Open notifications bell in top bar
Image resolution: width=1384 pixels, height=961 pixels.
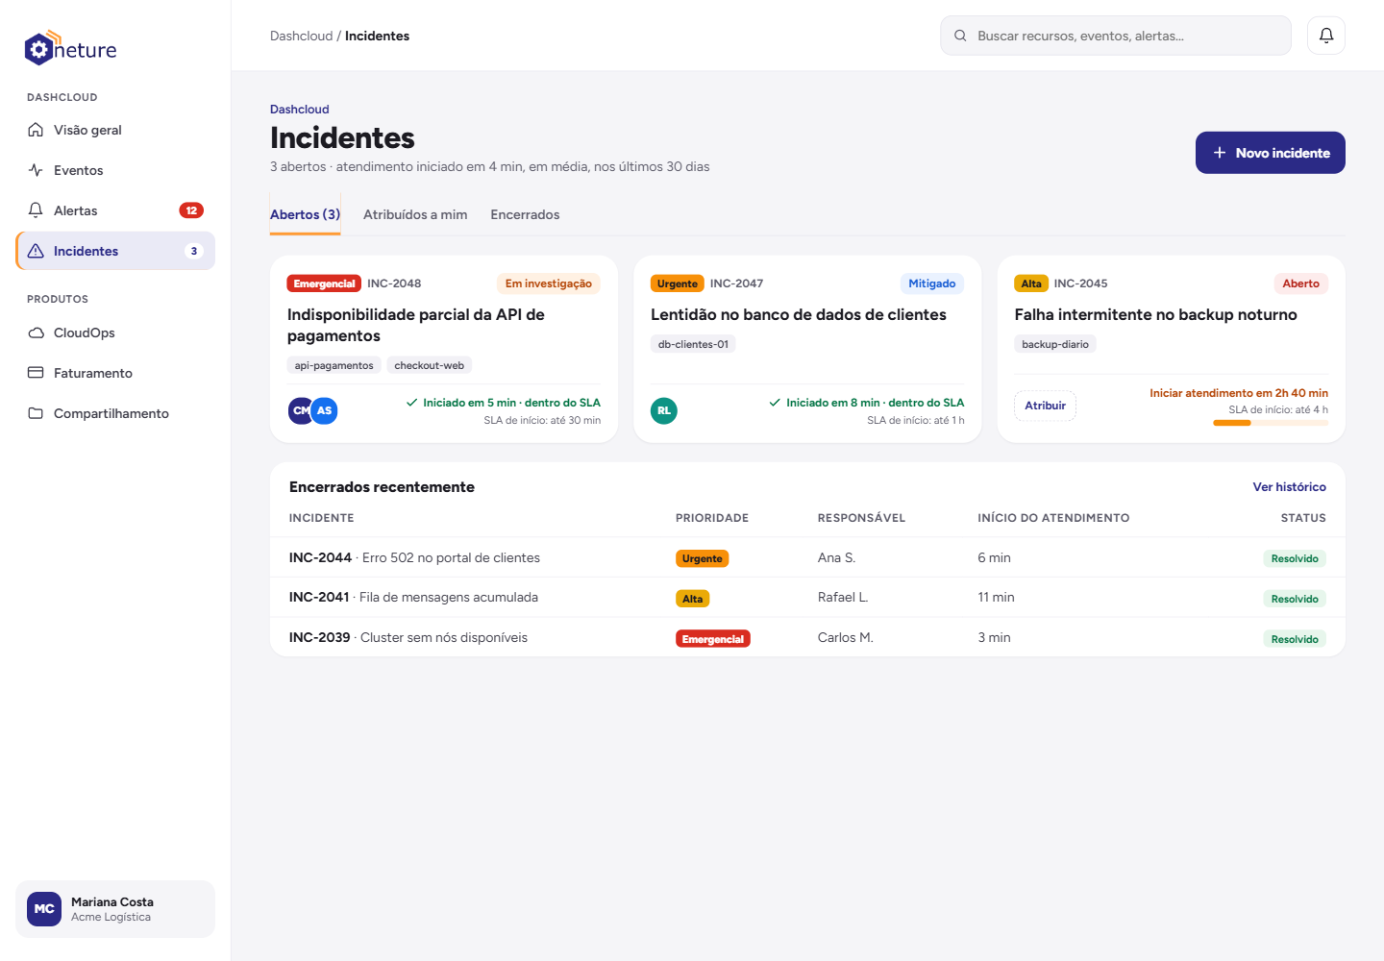(1326, 36)
